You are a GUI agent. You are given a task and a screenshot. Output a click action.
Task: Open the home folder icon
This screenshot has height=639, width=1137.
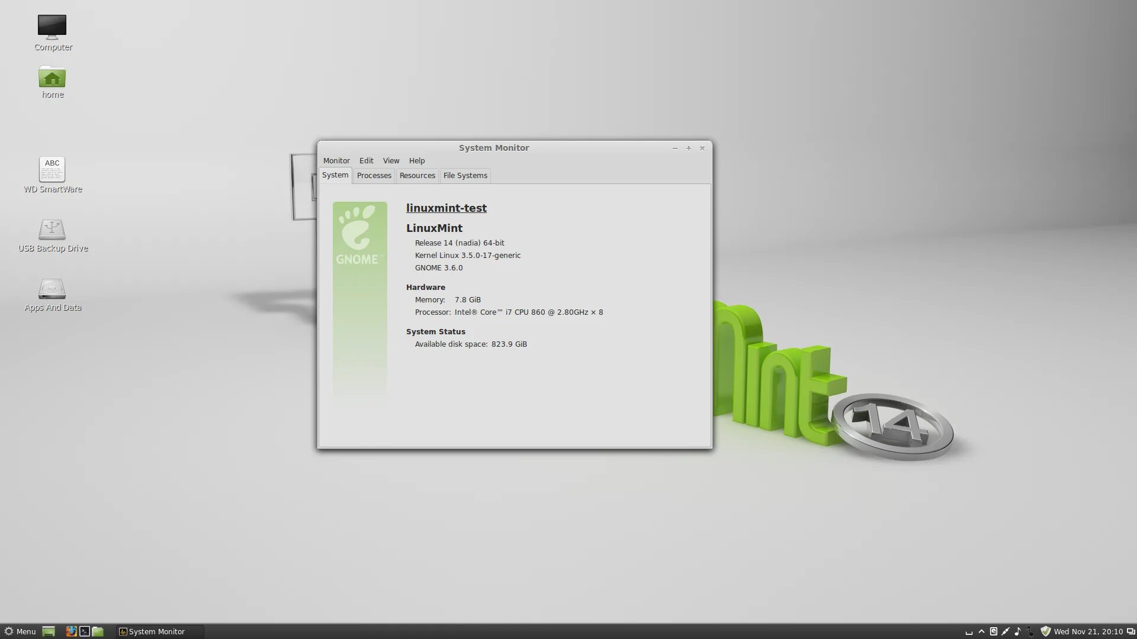[52, 78]
